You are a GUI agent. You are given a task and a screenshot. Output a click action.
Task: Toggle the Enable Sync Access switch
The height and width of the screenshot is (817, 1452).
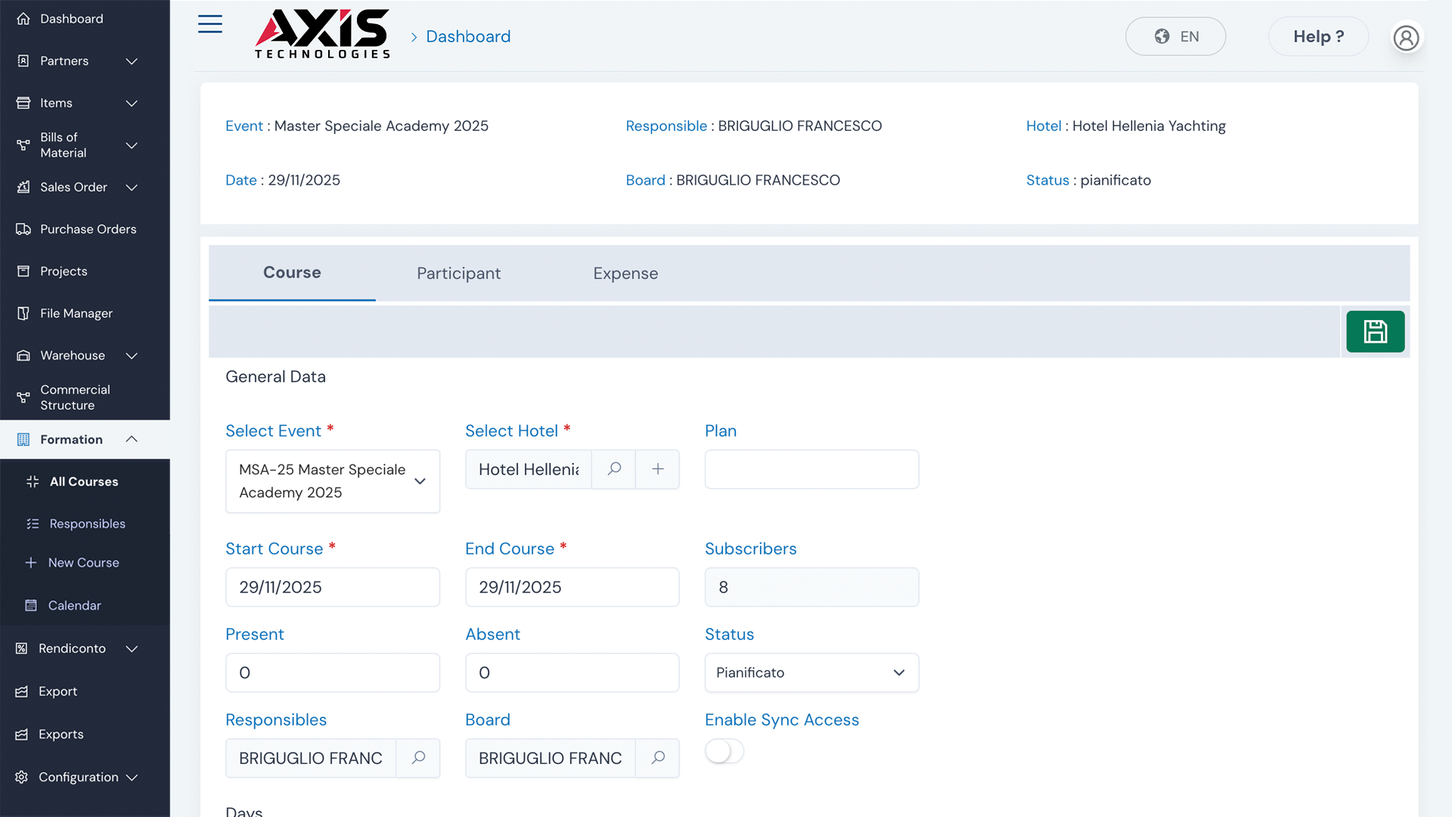pos(724,751)
